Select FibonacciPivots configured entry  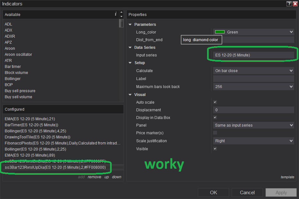[x=63, y=143]
